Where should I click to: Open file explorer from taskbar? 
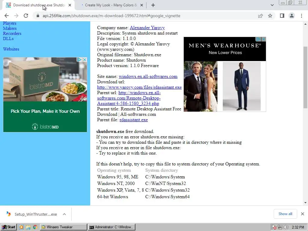pyautogui.click(x=28, y=227)
